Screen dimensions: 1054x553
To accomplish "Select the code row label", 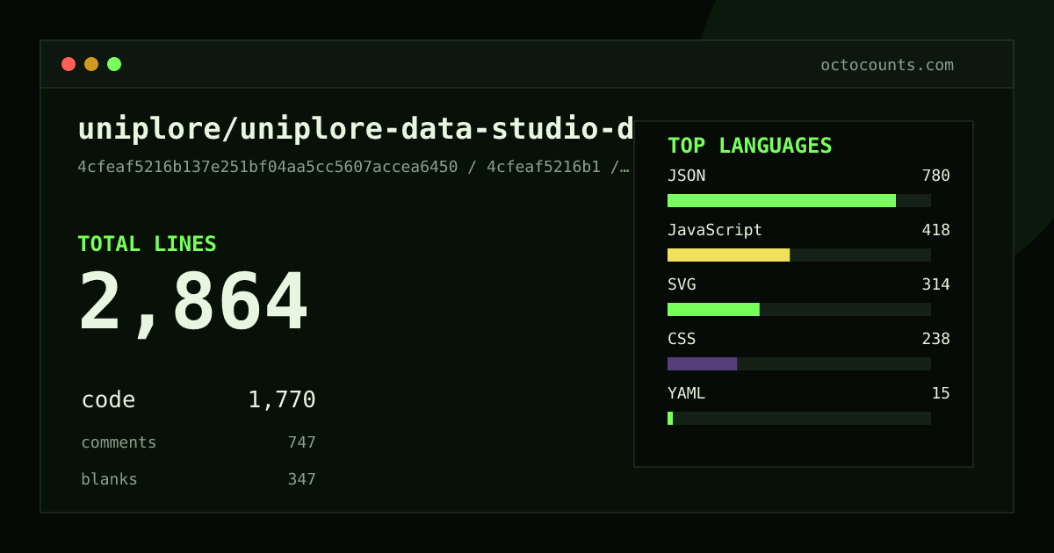I will [108, 400].
